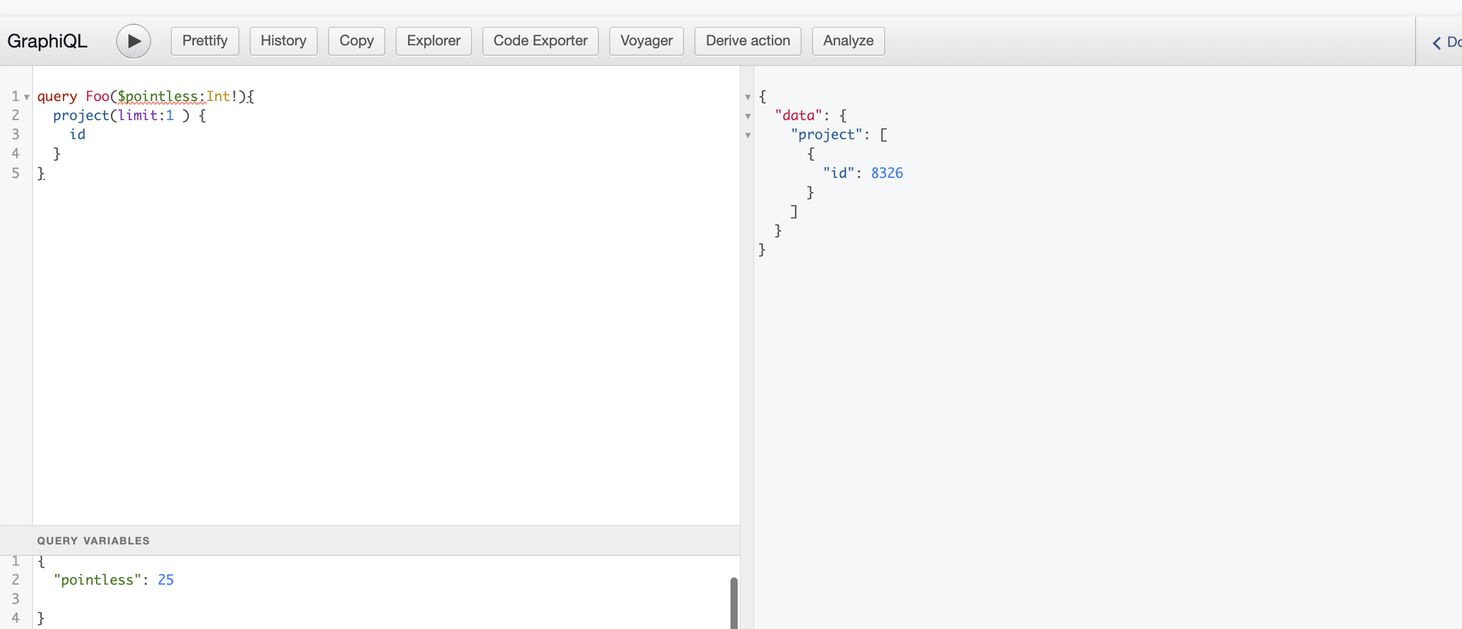Click Derive action
This screenshot has height=629, width=1462.
748,41
